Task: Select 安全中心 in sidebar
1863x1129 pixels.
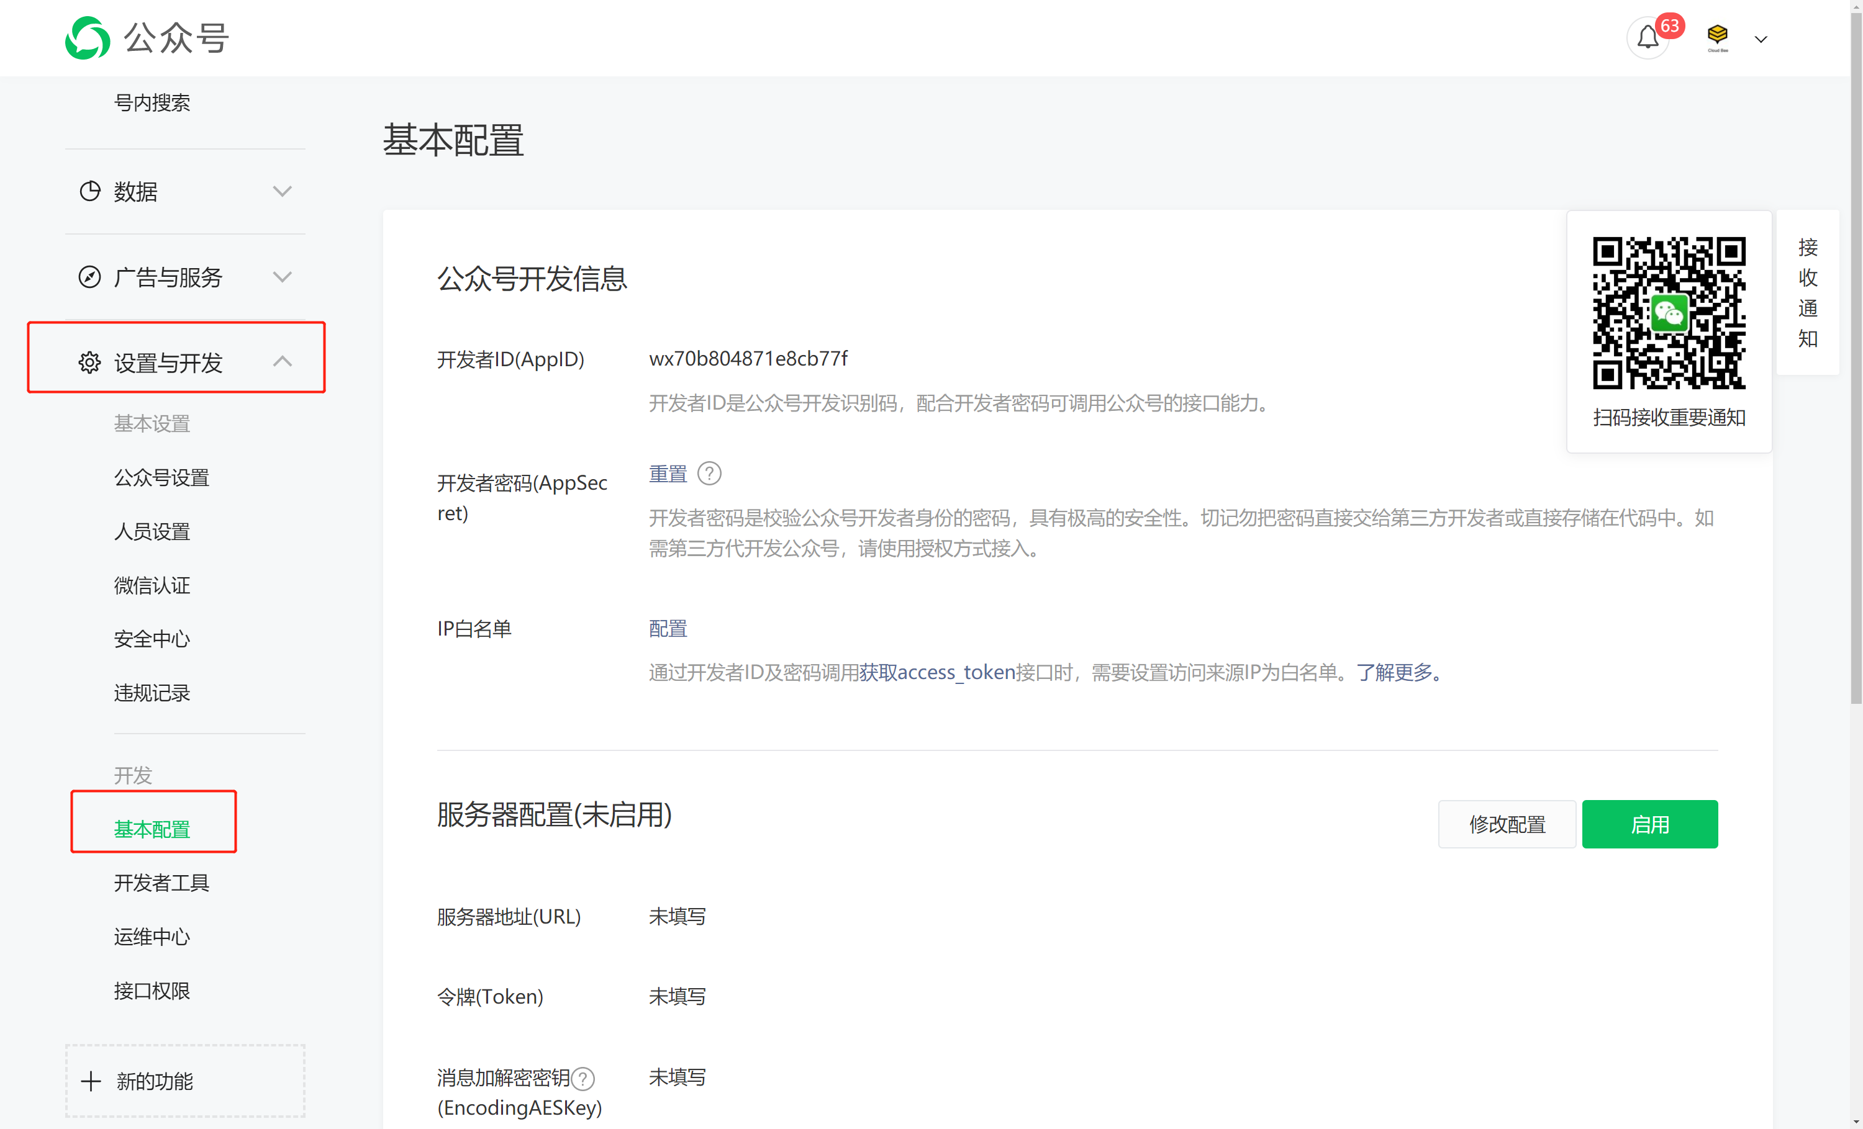Action: click(152, 639)
